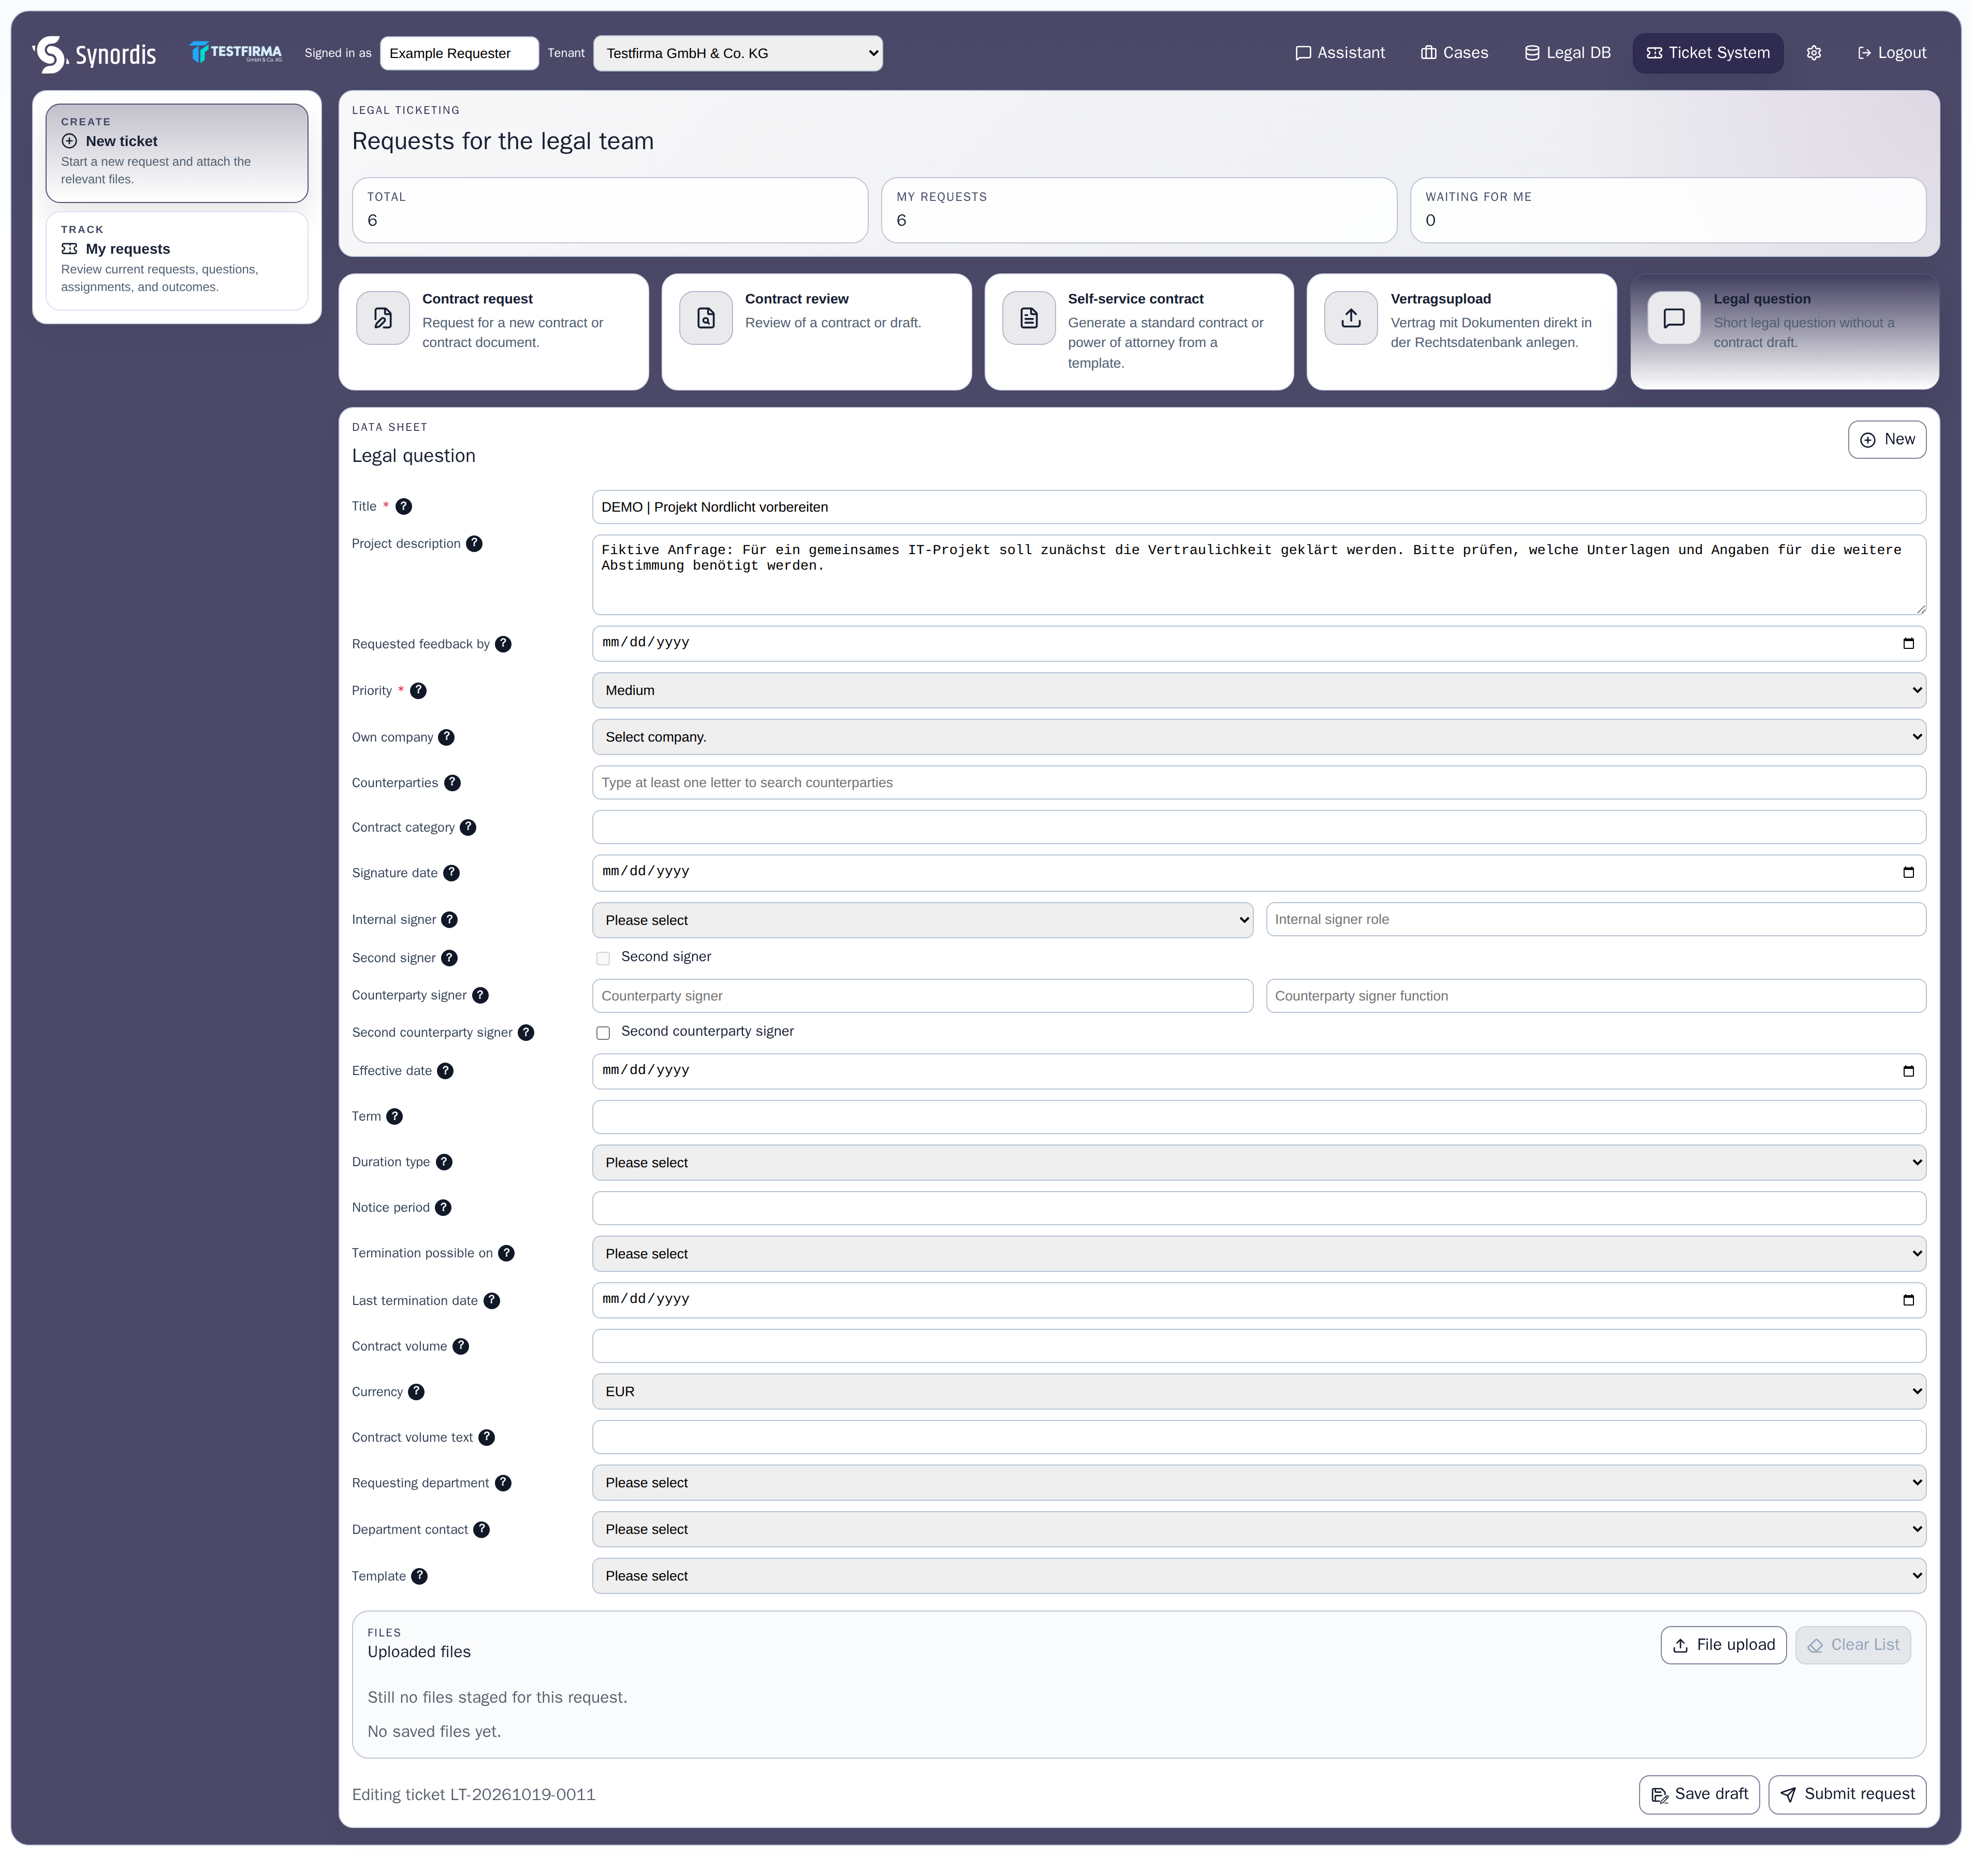Image resolution: width=1988 pixels, height=1856 pixels.
Task: Click the Title input field
Action: [x=1258, y=508]
